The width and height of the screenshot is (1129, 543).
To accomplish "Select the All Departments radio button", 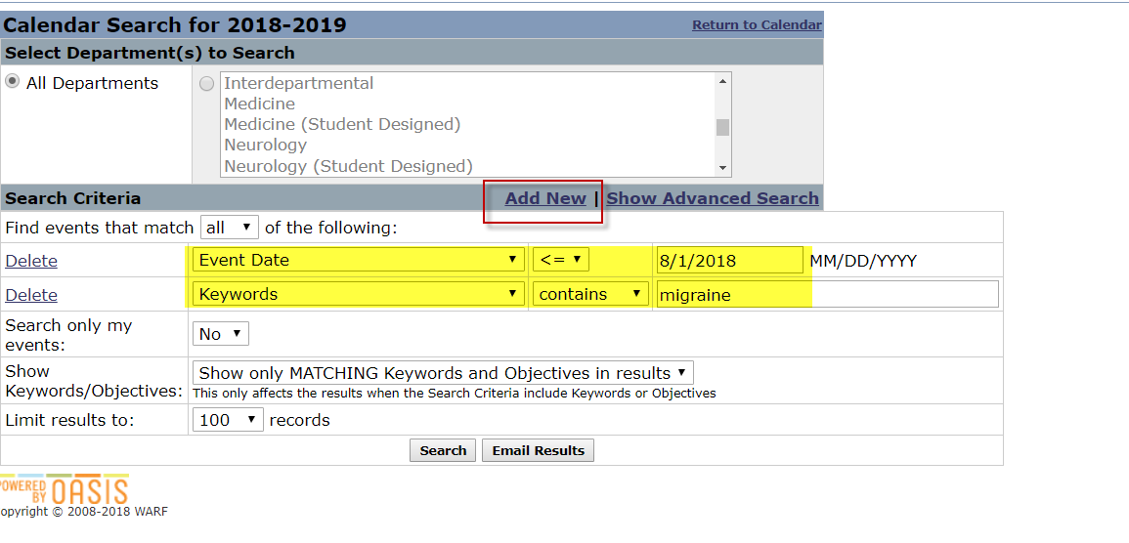I will click(x=14, y=82).
